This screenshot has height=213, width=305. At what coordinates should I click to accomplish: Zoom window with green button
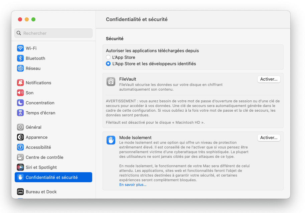coord(33,19)
